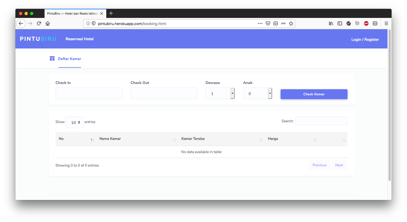This screenshot has width=407, height=222.
Task: Focus the Check Out date field
Action: pyautogui.click(x=164, y=93)
